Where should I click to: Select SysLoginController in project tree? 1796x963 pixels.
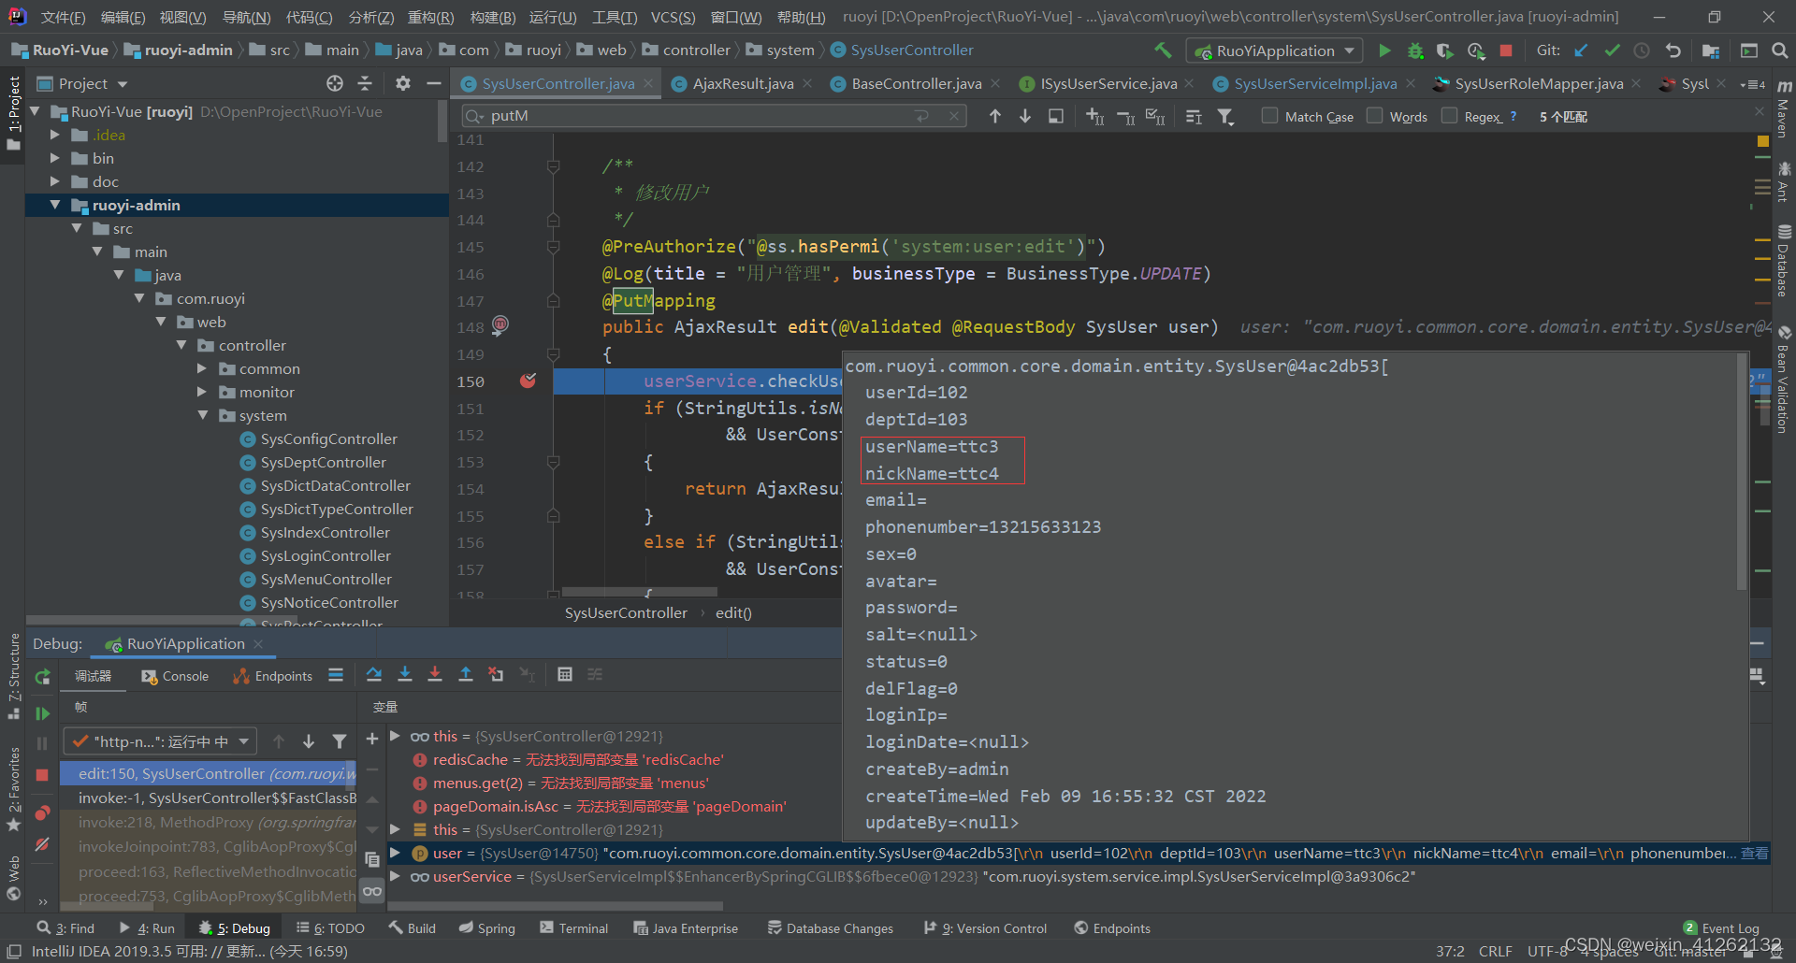[326, 555]
